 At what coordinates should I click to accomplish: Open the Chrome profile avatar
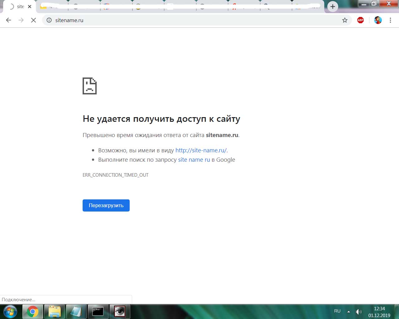[378, 20]
